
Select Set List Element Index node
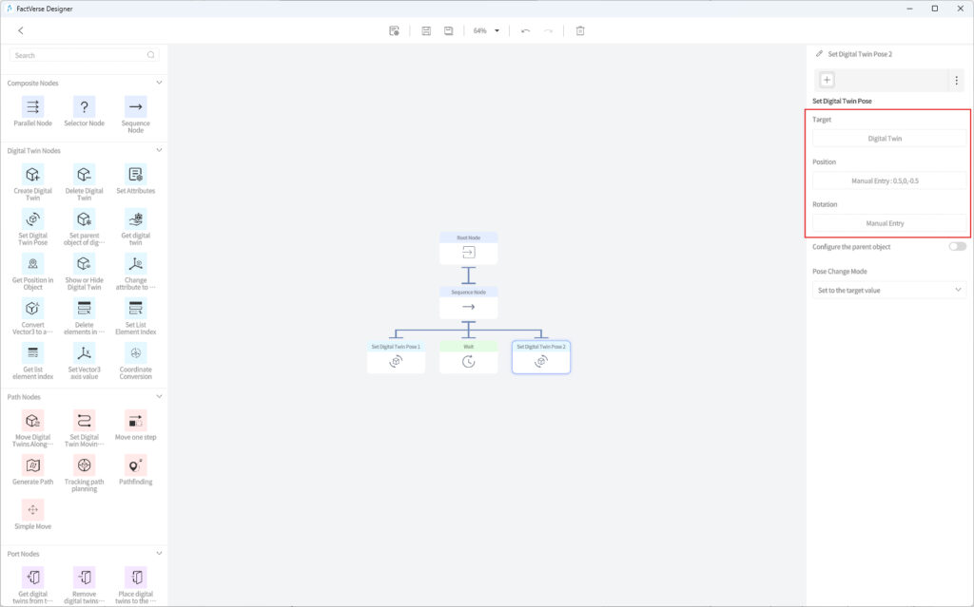(135, 309)
